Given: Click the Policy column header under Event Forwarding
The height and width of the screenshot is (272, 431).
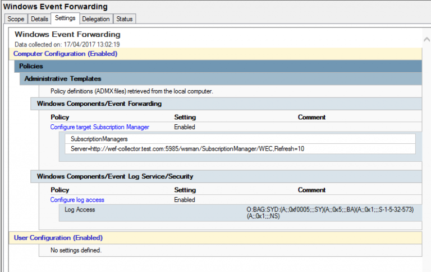Looking at the screenshot, I should (x=59, y=118).
